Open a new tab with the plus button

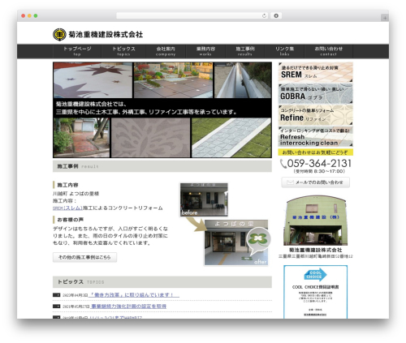[x=385, y=18]
